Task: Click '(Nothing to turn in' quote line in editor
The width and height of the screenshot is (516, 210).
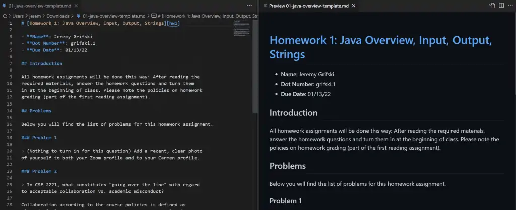Action: (x=111, y=151)
